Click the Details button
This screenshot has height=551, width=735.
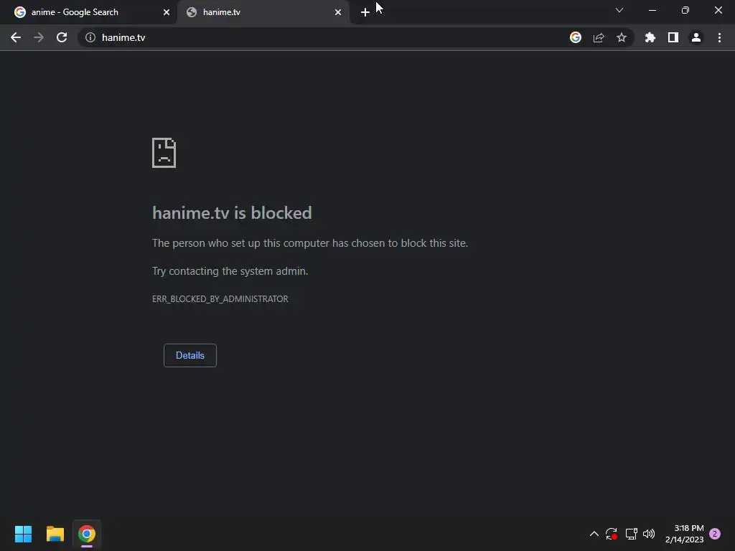pos(189,355)
